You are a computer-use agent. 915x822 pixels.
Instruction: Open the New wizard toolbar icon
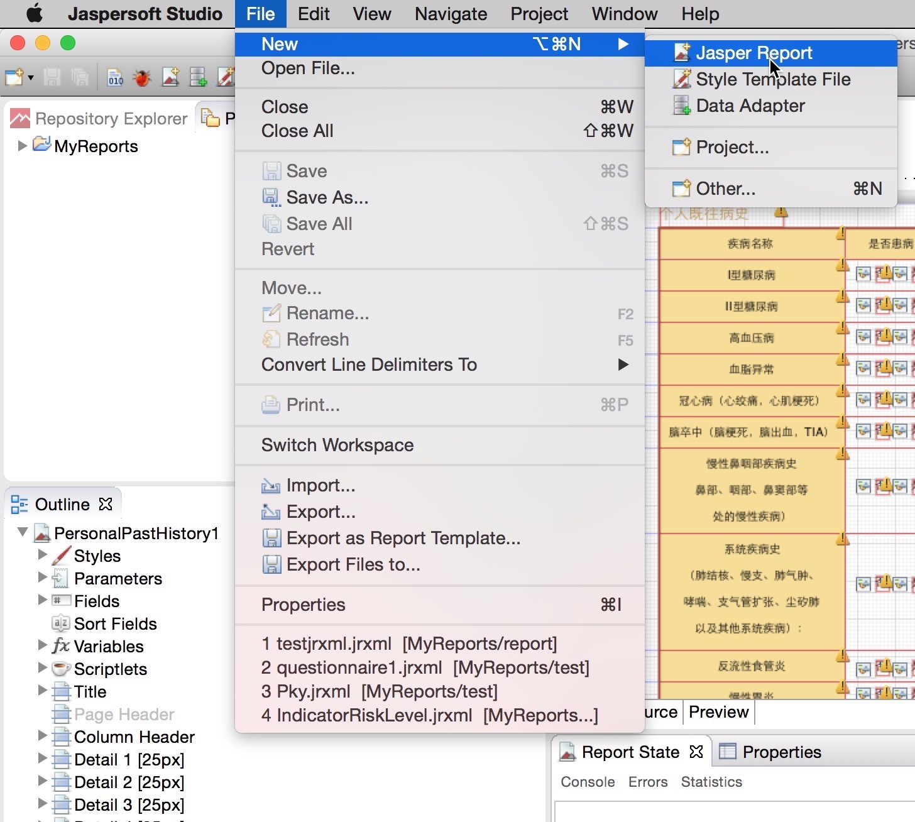point(14,77)
